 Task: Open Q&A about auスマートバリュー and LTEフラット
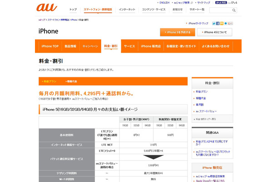click(213, 153)
